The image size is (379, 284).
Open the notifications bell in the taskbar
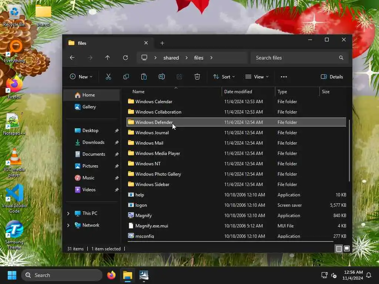pos(369,275)
